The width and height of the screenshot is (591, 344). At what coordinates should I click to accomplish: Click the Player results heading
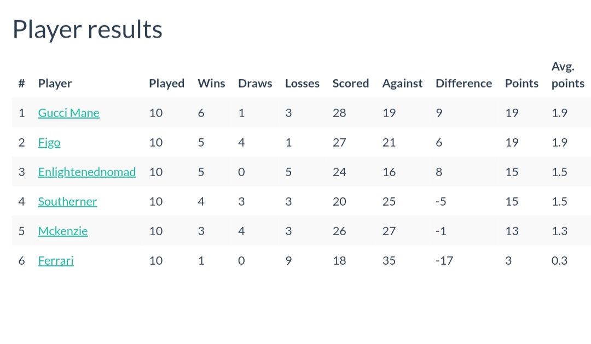[x=88, y=30]
